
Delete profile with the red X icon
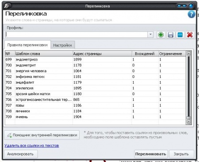click(x=190, y=35)
